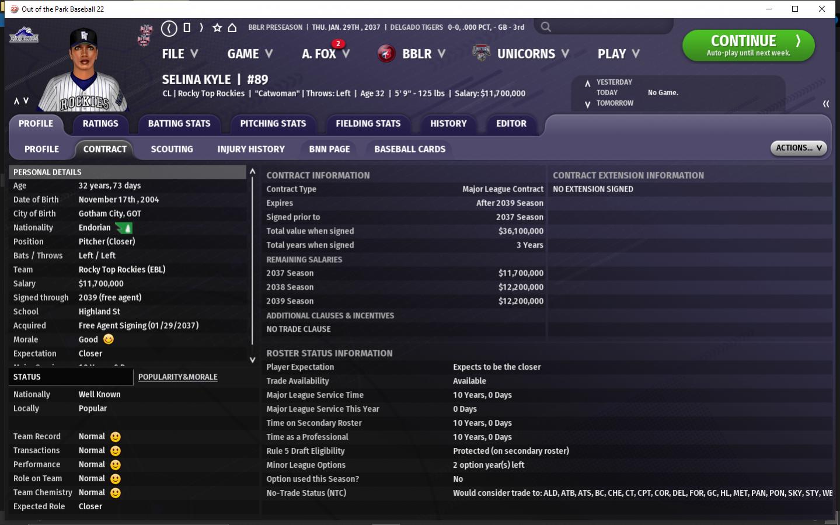Select the CONTRACT sub-tab
Image resolution: width=840 pixels, height=525 pixels.
(105, 149)
